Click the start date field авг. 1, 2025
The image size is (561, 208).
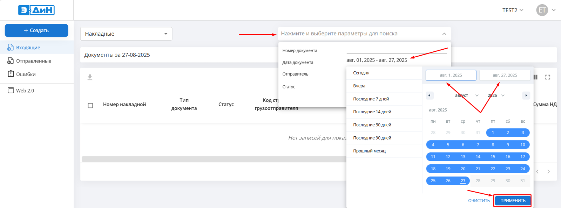pos(451,75)
